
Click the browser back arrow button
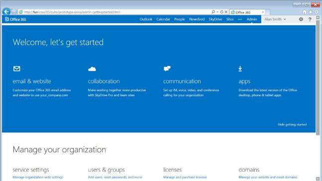tap(6, 12)
